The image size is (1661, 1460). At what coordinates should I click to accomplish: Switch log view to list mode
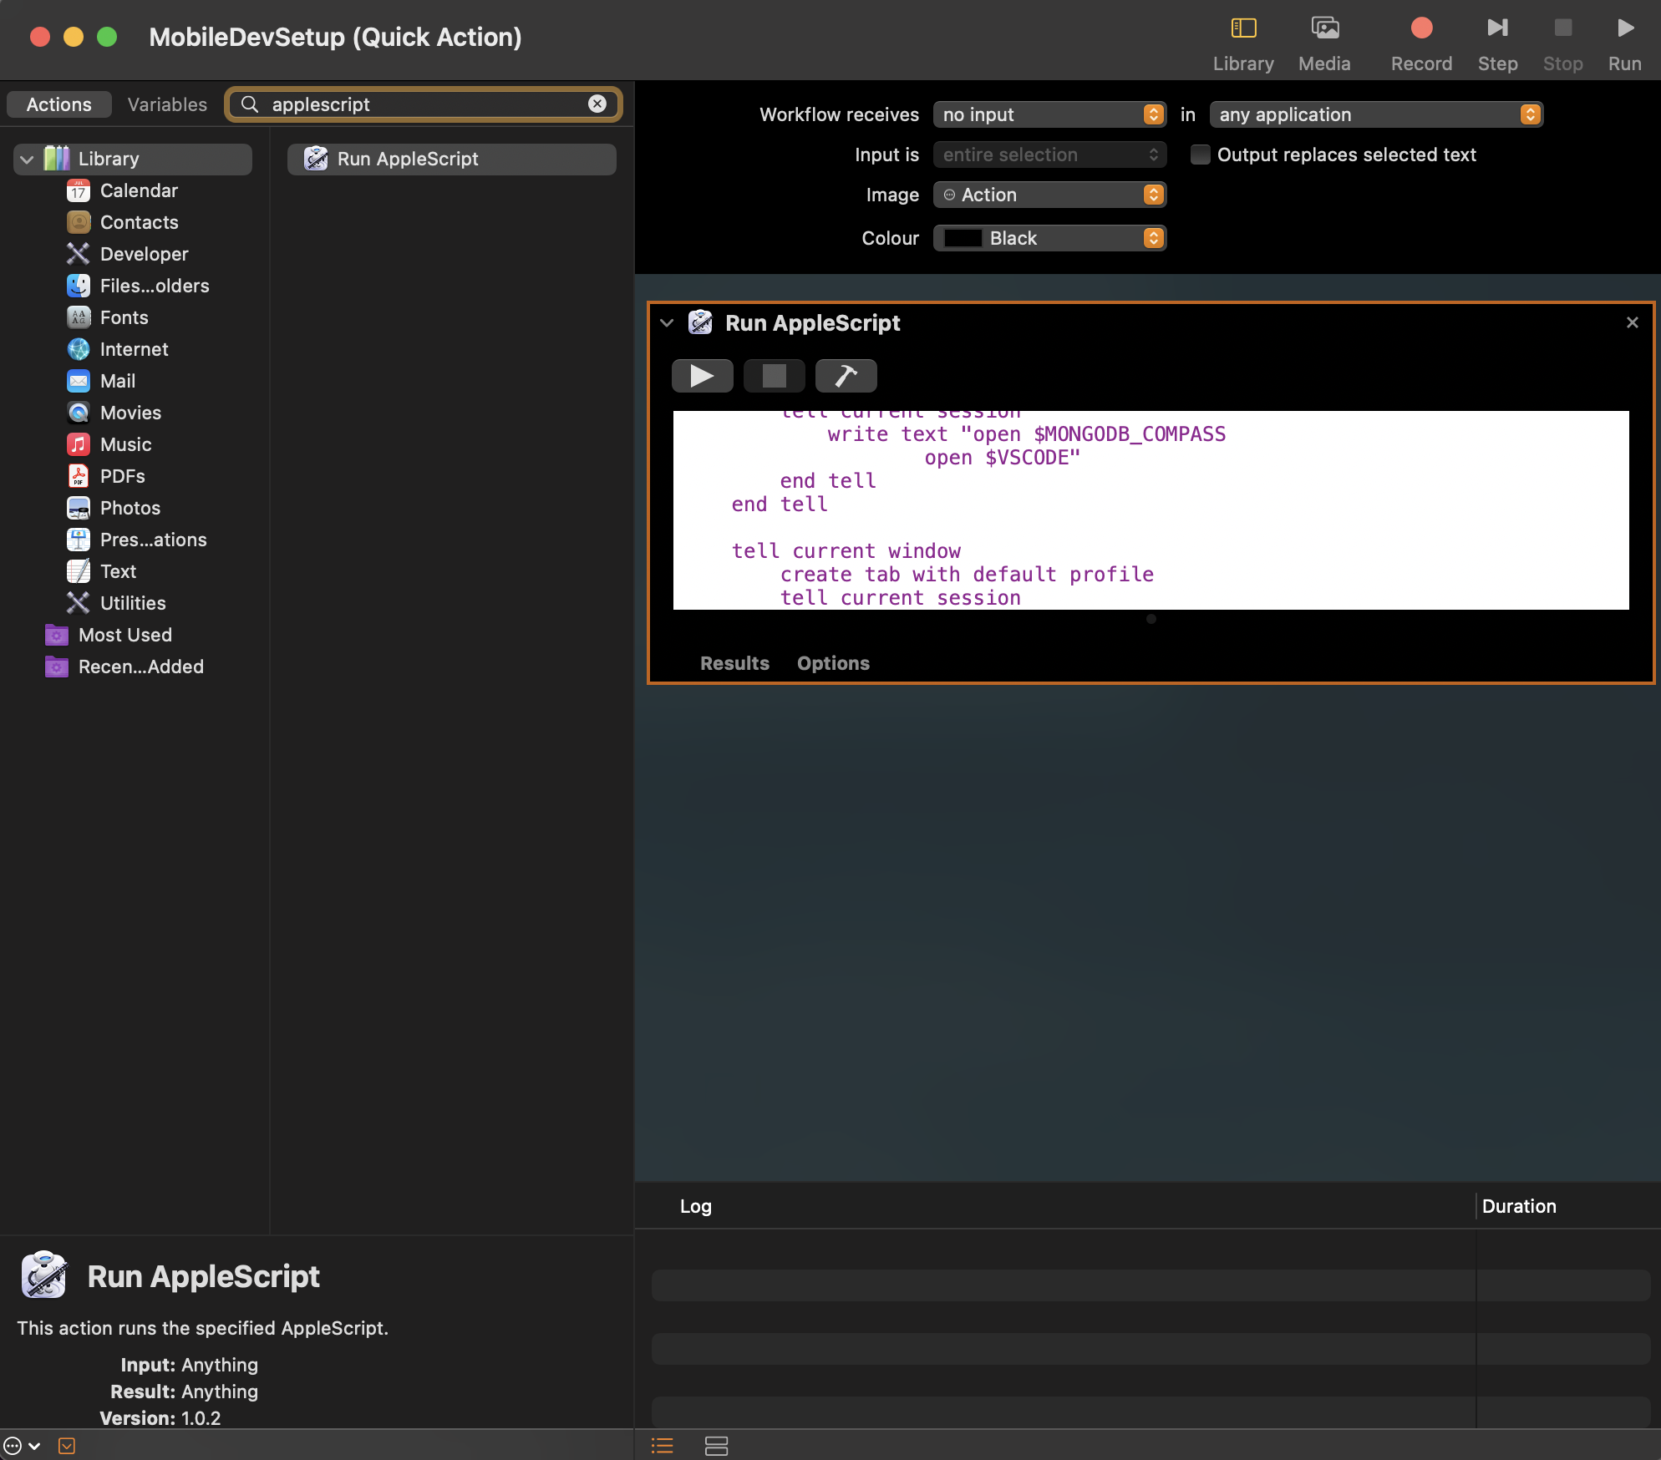[x=662, y=1446]
